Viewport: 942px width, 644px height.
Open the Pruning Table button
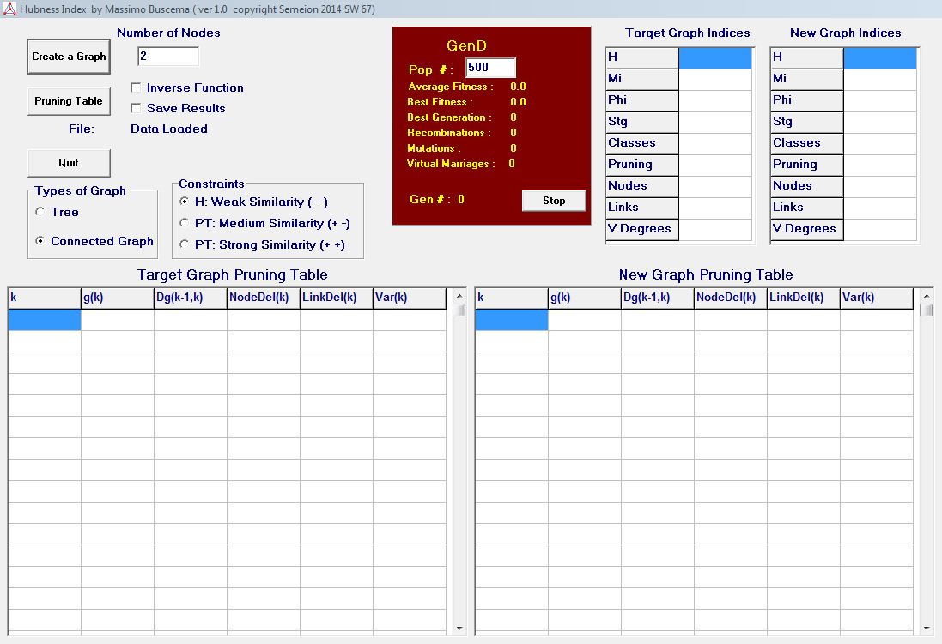[x=69, y=101]
